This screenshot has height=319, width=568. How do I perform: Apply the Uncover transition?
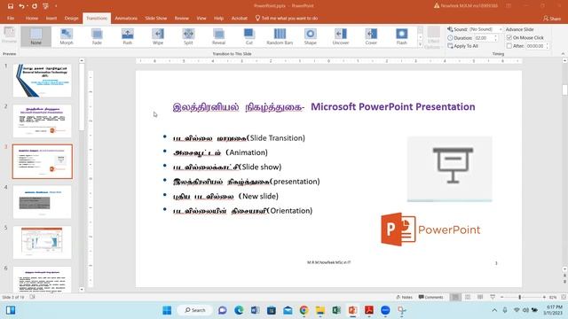pos(341,36)
